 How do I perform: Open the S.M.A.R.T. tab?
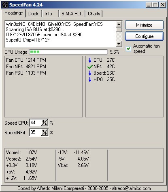(x=72, y=14)
